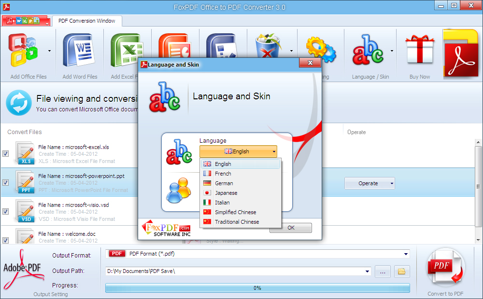483x299 pixels.
Task: Expand the Language / Skin dropdown arrow
Action: click(x=392, y=51)
